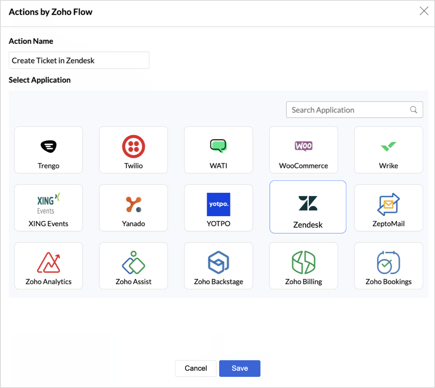Screen dimensions: 435x388
Task: Click the Cancel button
Action: [x=196, y=368]
